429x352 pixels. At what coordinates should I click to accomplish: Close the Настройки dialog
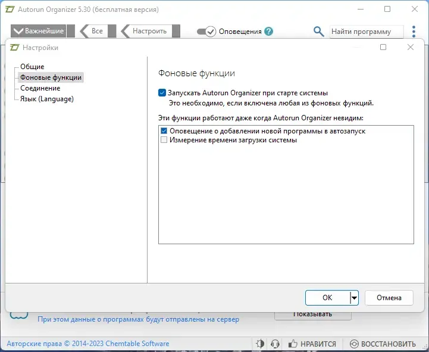click(x=411, y=48)
